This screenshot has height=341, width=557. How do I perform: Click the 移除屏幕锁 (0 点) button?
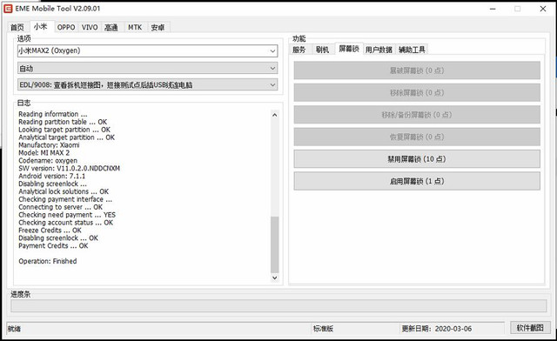pyautogui.click(x=417, y=93)
